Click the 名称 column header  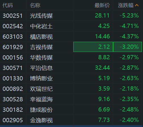[35, 5]
